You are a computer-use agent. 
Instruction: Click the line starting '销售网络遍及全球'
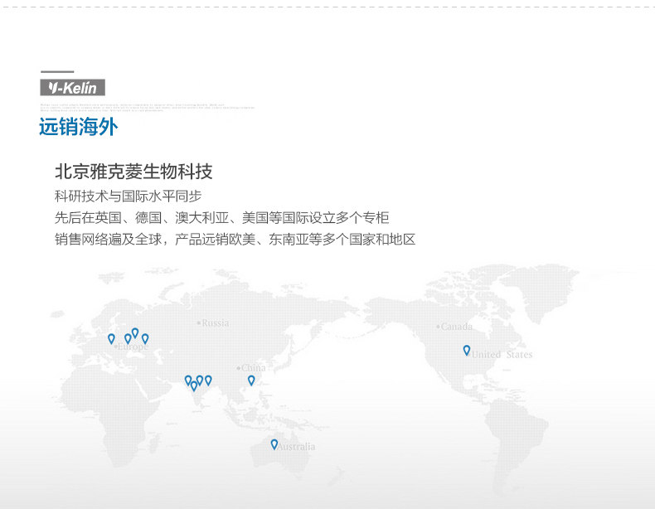[x=235, y=240]
